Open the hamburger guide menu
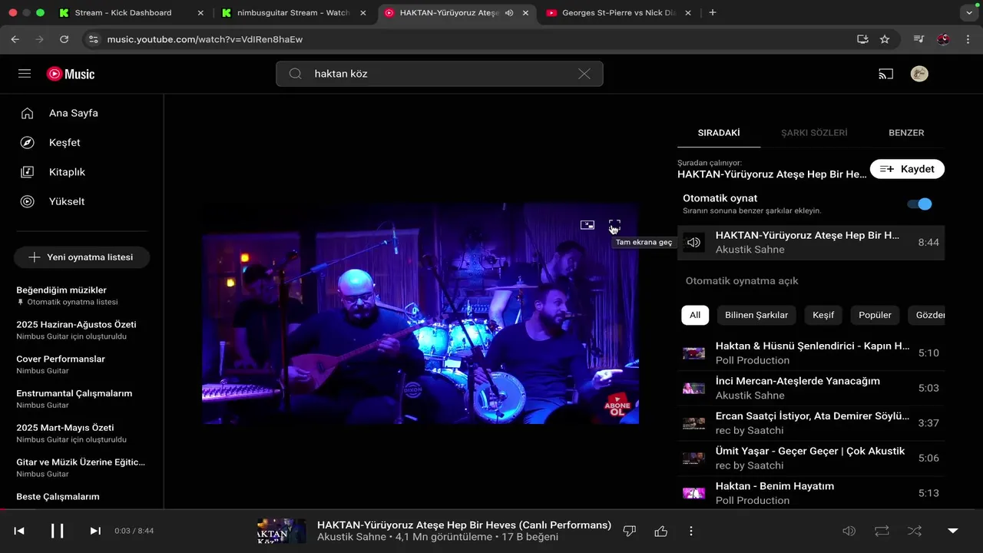Image resolution: width=983 pixels, height=553 pixels. [x=25, y=74]
